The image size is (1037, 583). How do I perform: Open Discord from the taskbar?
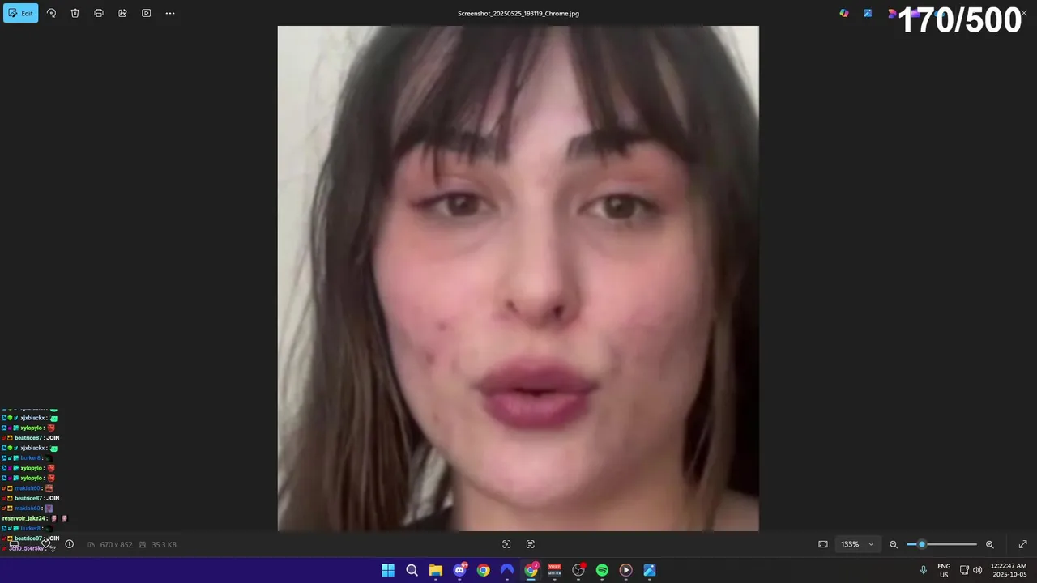459,570
